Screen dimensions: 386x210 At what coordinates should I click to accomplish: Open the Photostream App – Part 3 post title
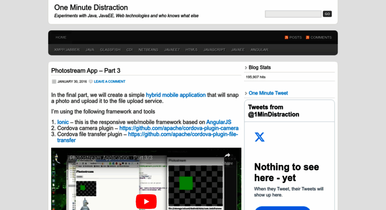pos(85,70)
